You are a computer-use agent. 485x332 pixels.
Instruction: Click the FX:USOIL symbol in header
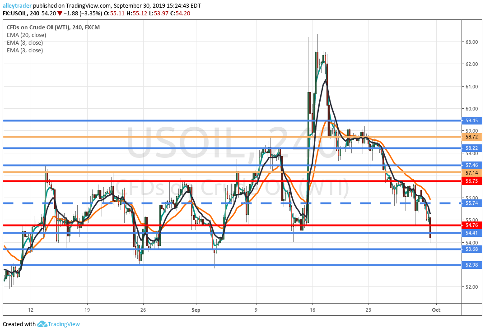tap(15, 13)
